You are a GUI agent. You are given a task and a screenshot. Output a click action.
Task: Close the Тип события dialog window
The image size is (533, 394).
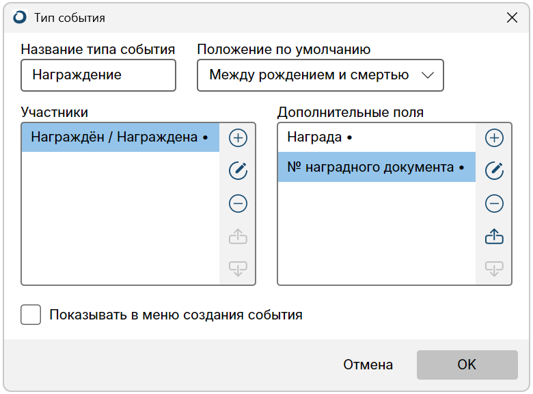[x=512, y=18]
